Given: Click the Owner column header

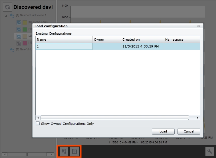Looking at the screenshot, I should [107, 39].
